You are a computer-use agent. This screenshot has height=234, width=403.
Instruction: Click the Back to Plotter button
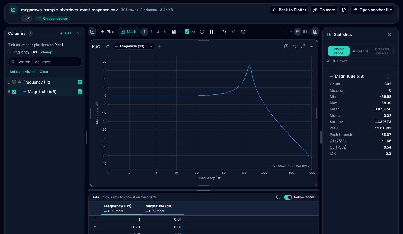click(289, 10)
